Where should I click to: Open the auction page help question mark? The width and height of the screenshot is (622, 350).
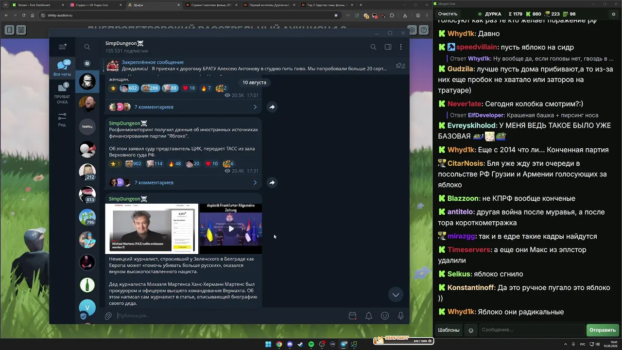424,30
